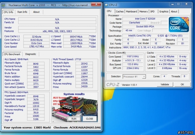Close the CPU-Z window
This screenshot has height=135, width=195.
click(x=186, y=4)
